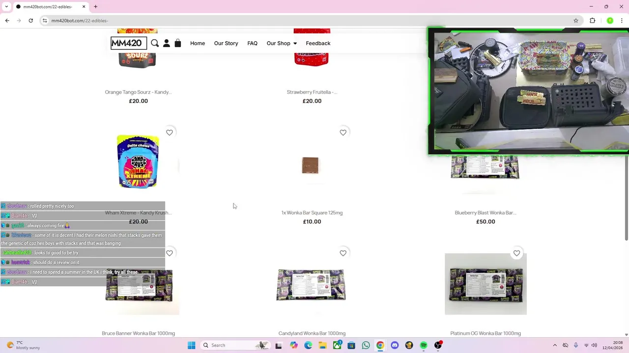The width and height of the screenshot is (629, 353).
Task: Open Orange Tango Sourz product link
Action: (138, 92)
